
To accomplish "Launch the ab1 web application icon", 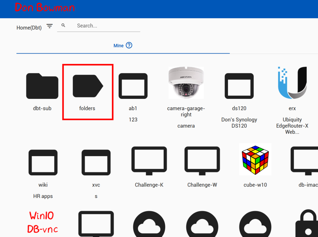I will (x=133, y=86).
